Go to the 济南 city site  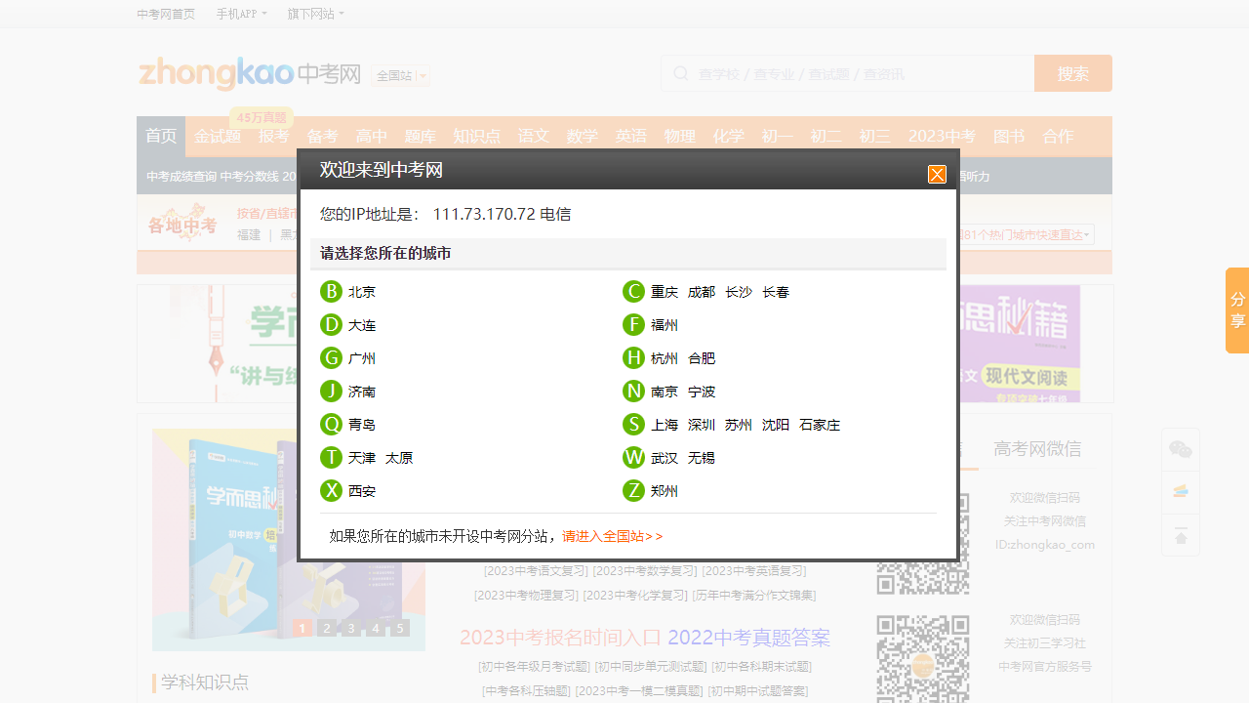click(362, 392)
